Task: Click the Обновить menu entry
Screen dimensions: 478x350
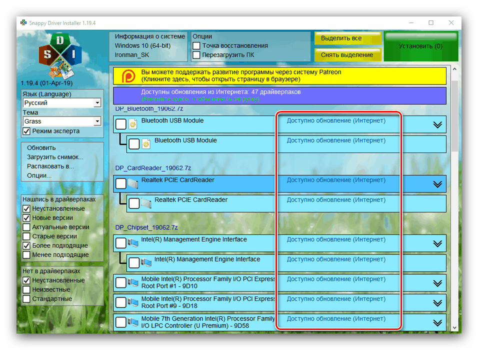Action: tap(41, 148)
